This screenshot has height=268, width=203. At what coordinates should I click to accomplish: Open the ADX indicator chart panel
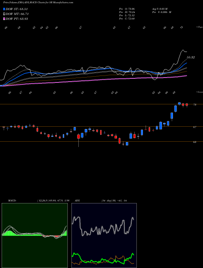[x=104, y=236]
